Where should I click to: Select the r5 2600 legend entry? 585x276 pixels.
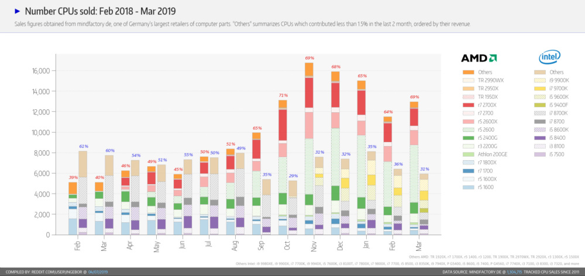coord(480,129)
